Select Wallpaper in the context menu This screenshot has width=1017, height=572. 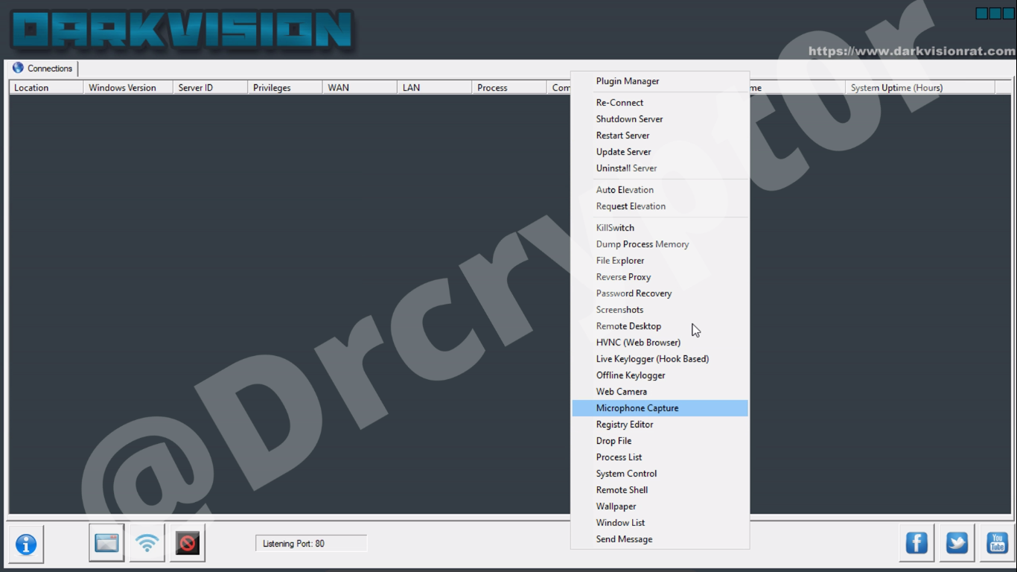(x=660, y=506)
